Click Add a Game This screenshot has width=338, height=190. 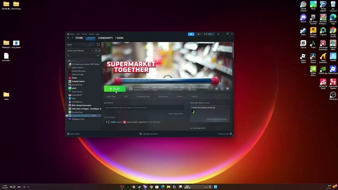pos(73,134)
